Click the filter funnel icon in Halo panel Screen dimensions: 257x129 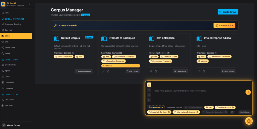[x=149, y=90]
